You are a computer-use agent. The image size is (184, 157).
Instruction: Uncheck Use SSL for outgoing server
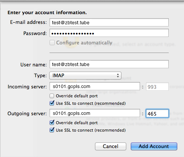(52, 130)
